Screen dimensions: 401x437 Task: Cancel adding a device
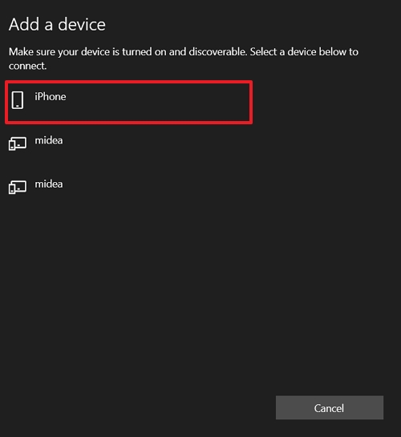tap(330, 407)
